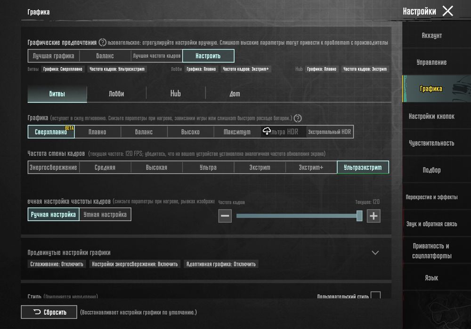This screenshot has width=471, height=329.
Task: Tick the Пользовательский стиль checkbox
Action: click(x=375, y=296)
